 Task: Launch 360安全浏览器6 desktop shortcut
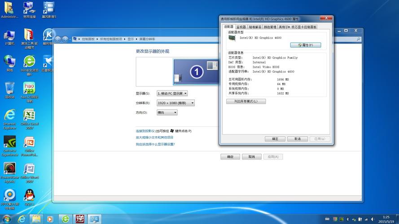[29, 65]
